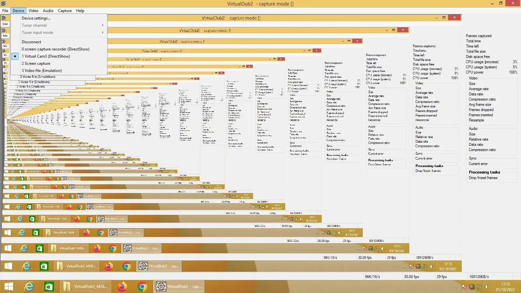Click '30.00 fps' in the bottom status bar

coord(412,277)
